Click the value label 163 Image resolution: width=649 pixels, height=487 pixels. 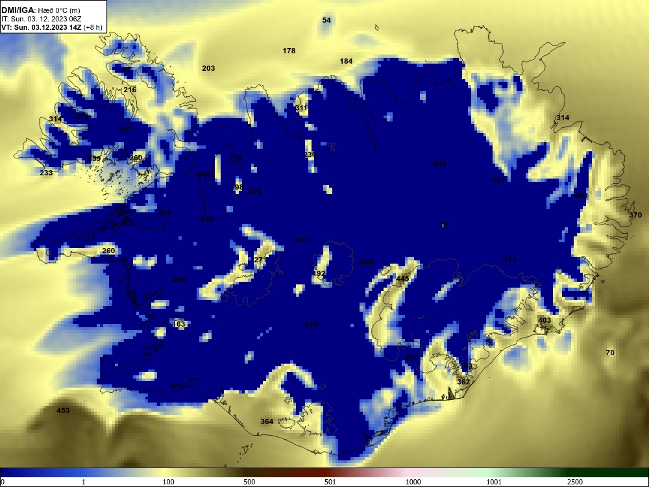179,324
